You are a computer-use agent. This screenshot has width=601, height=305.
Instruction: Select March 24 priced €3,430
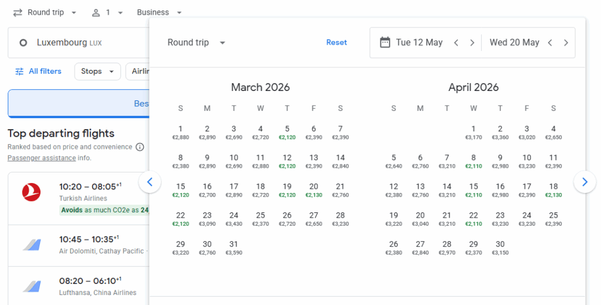[x=234, y=219]
